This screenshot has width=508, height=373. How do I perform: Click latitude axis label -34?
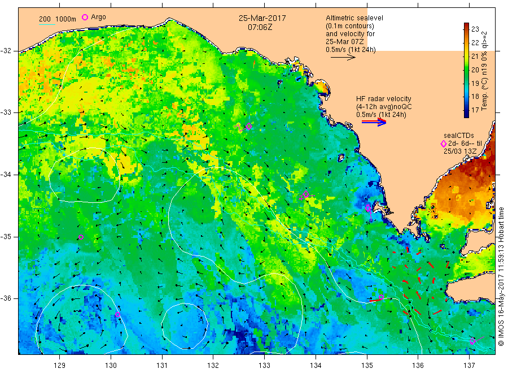[x=6, y=175]
